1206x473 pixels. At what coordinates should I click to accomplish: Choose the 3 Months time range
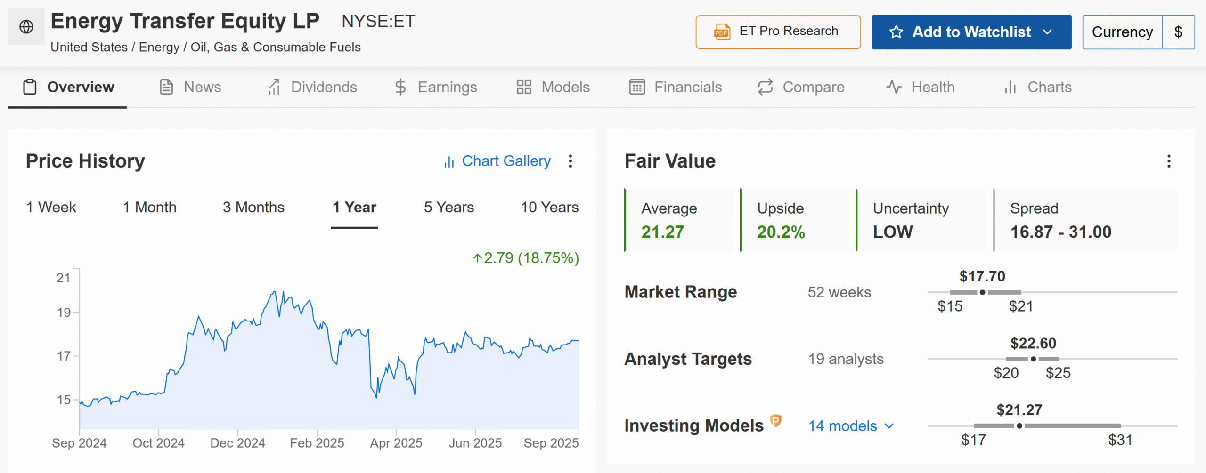[253, 208]
